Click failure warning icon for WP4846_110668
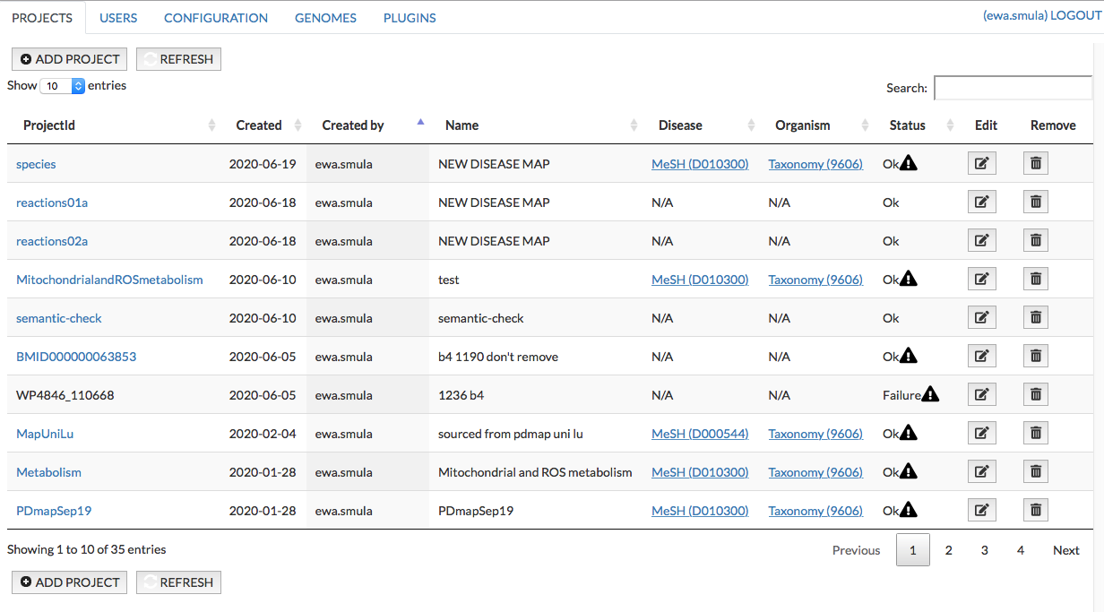 tap(930, 394)
